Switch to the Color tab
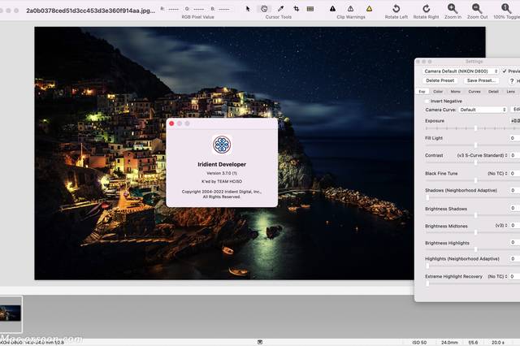 [x=438, y=92]
